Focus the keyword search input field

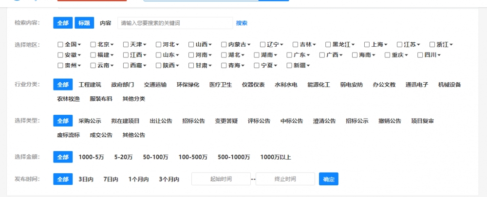pos(175,23)
